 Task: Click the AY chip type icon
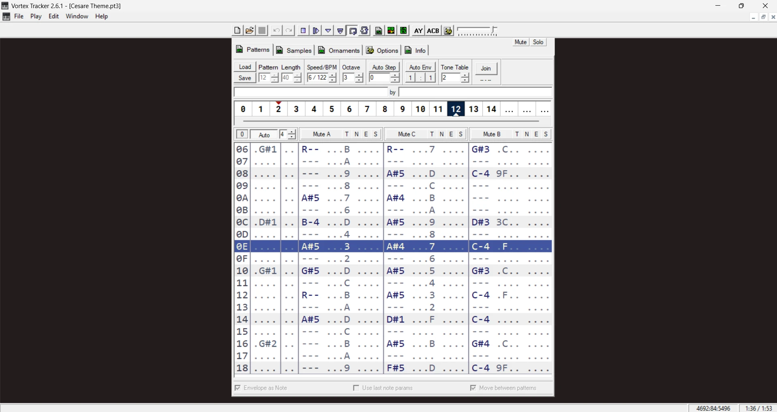point(418,30)
